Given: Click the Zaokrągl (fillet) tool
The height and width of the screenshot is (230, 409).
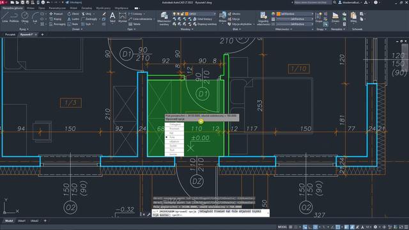Looking at the screenshot, I should [x=89, y=19].
